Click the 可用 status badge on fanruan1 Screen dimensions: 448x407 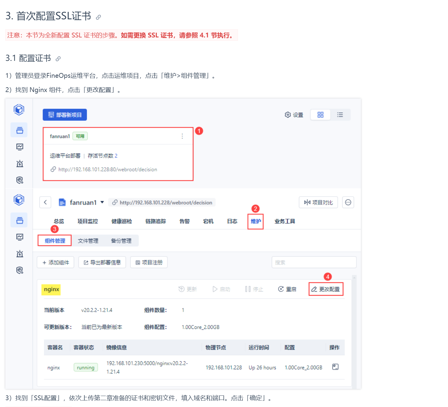(x=80, y=136)
